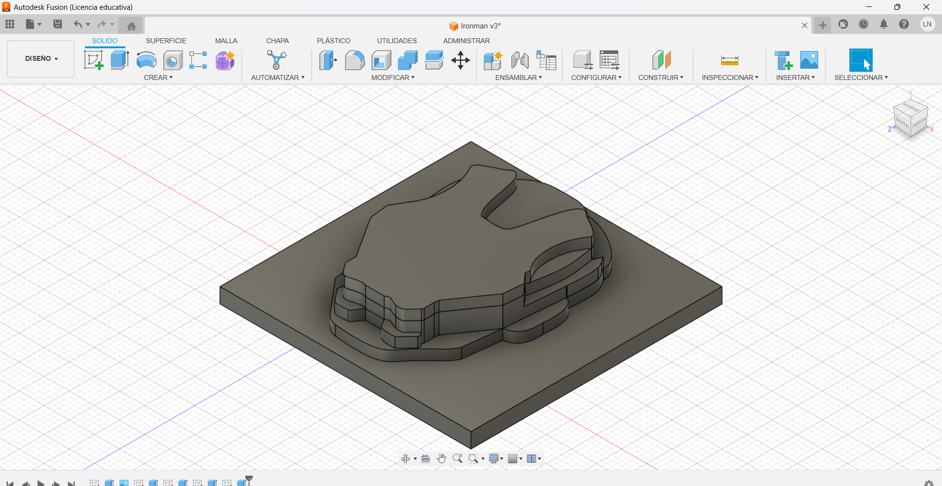Select the Create Sketch tool

tap(93, 60)
